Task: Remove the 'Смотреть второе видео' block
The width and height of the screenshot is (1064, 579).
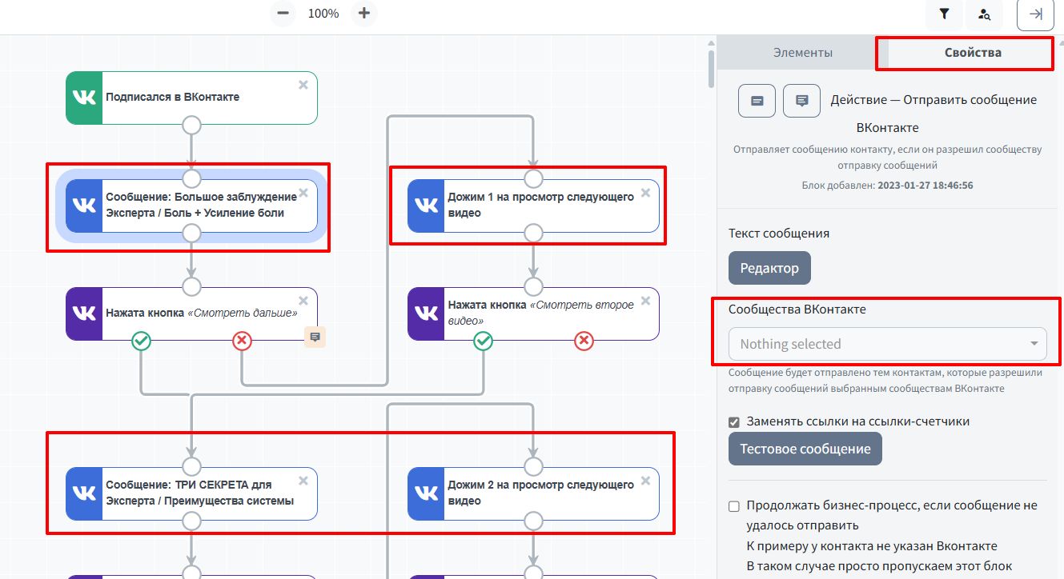Action: pos(645,301)
